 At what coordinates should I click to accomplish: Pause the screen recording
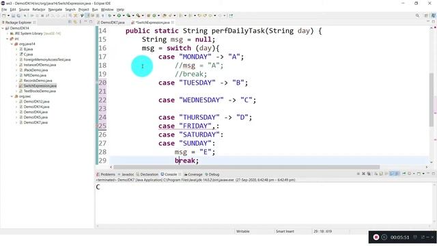click(384, 237)
